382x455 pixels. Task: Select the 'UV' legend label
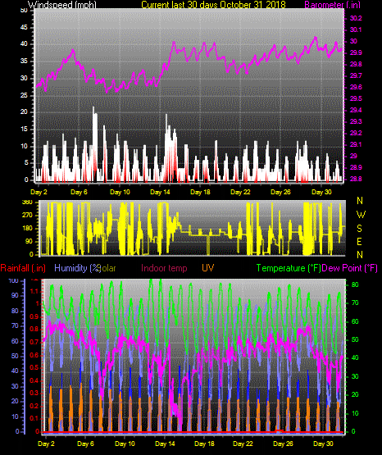tap(208, 268)
